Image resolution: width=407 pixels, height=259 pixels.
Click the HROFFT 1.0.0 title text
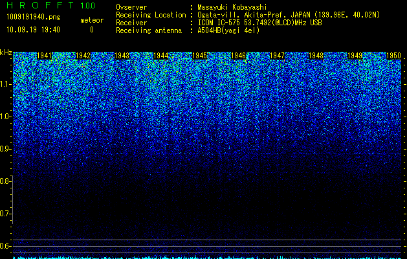pos(50,5)
